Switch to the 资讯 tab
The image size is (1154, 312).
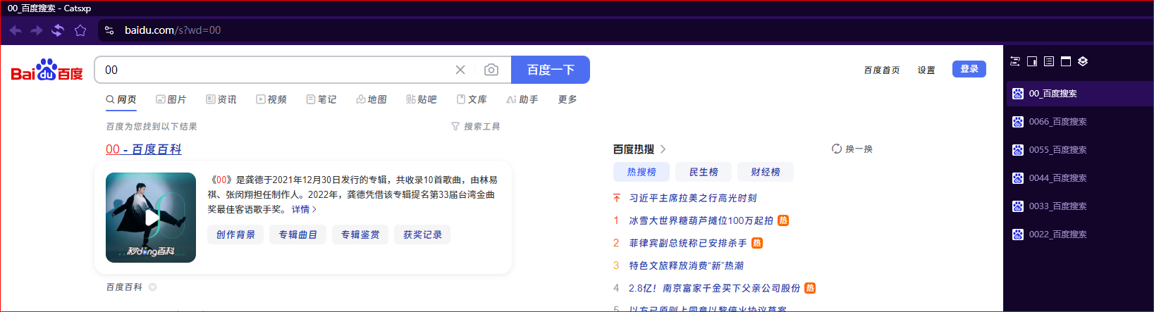pyautogui.click(x=221, y=99)
